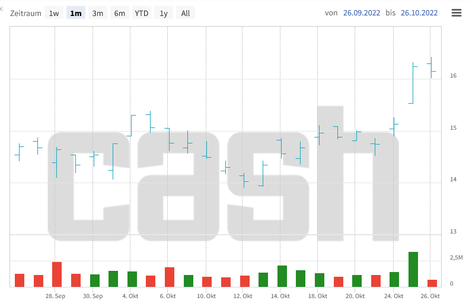469x307 pixels.
Task: Click the tallest green volume bar
Action: click(x=413, y=269)
